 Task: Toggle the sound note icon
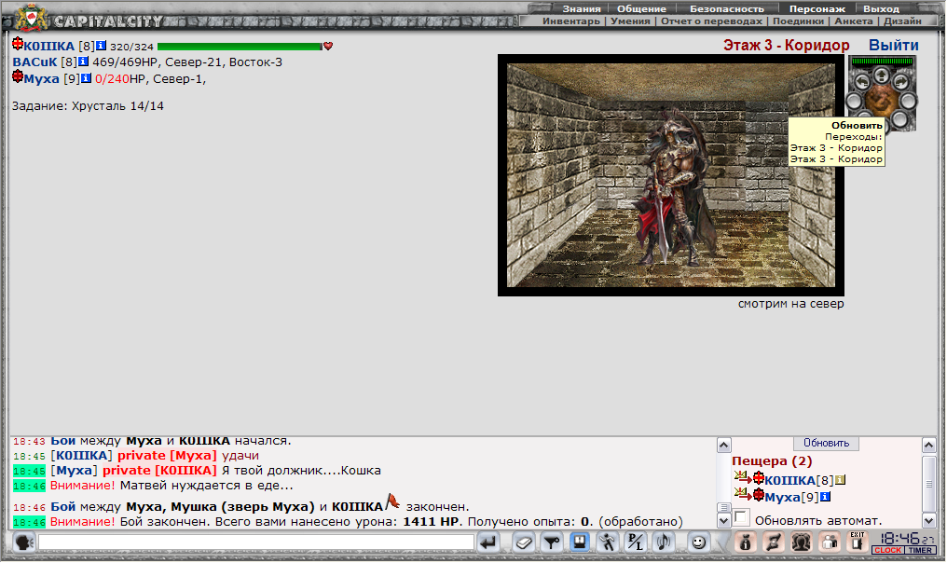(x=663, y=542)
